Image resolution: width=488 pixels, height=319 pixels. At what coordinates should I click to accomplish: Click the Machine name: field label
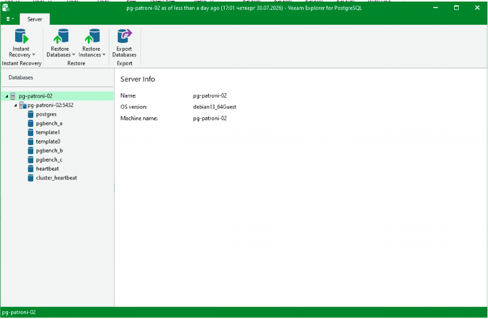[x=139, y=119]
